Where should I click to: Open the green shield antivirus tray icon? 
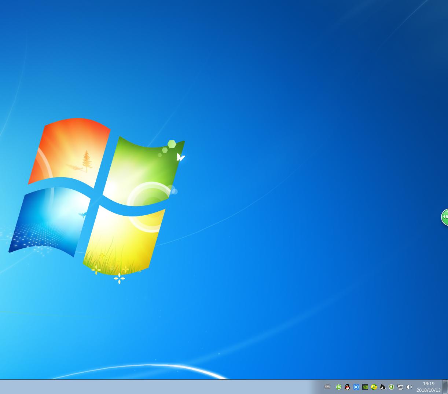pyautogui.click(x=392, y=387)
